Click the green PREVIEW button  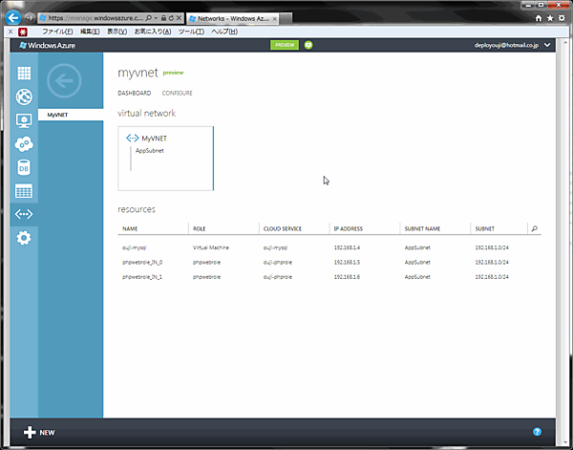coord(284,44)
